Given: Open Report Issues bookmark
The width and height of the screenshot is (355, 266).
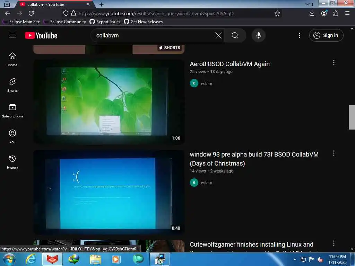Looking at the screenshot, I should pos(105,22).
